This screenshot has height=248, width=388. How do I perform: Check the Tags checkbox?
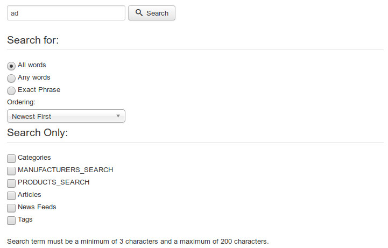point(11,221)
